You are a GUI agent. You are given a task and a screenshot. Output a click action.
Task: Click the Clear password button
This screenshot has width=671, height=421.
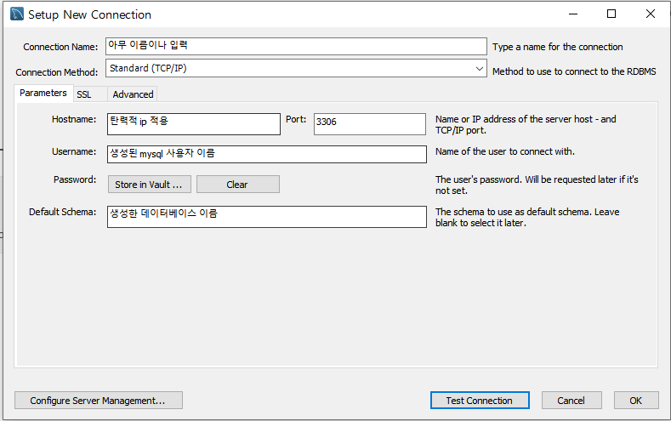coord(238,185)
